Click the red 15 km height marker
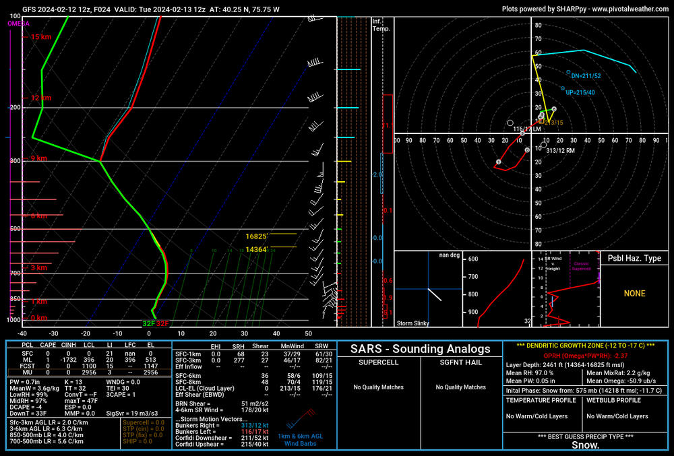 click(x=41, y=37)
